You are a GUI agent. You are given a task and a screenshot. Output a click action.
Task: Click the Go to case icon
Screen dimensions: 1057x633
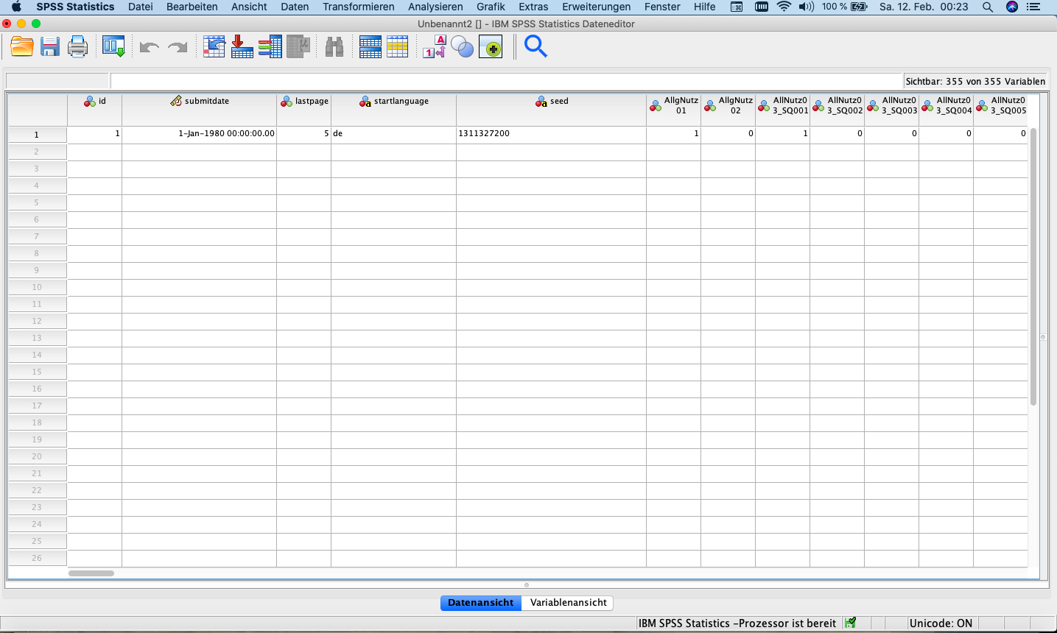click(214, 47)
